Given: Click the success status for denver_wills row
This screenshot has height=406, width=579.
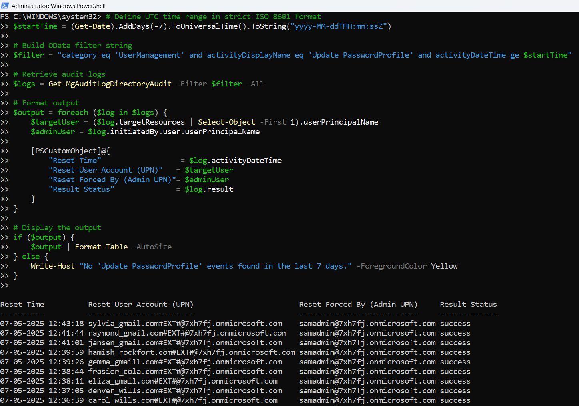Looking at the screenshot, I should [x=455, y=391].
